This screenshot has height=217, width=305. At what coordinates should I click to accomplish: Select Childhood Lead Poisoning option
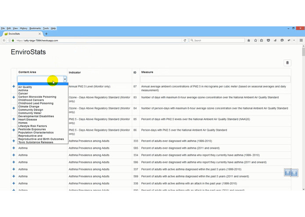43,103
